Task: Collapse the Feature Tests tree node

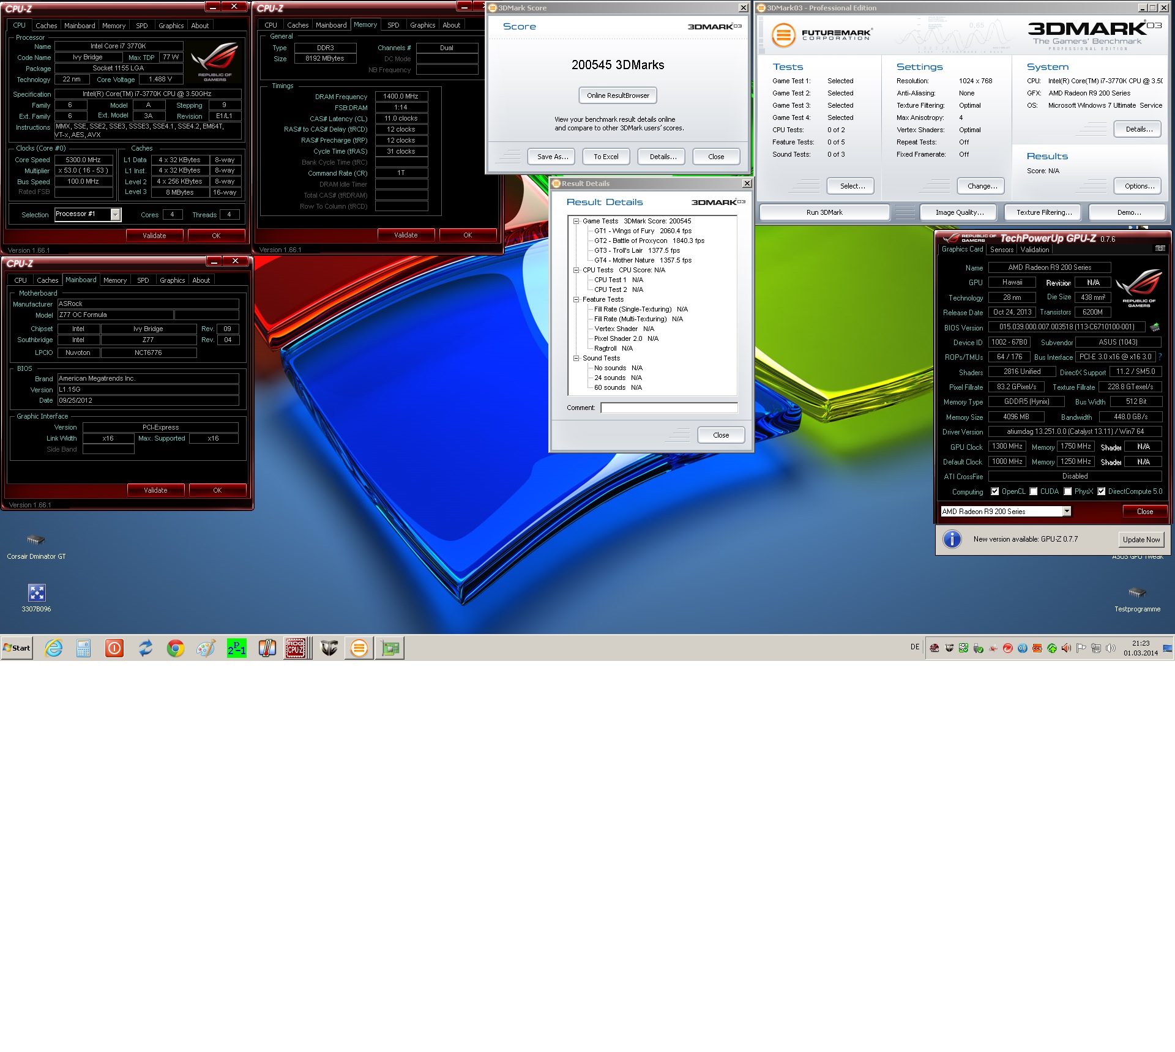Action: [576, 300]
